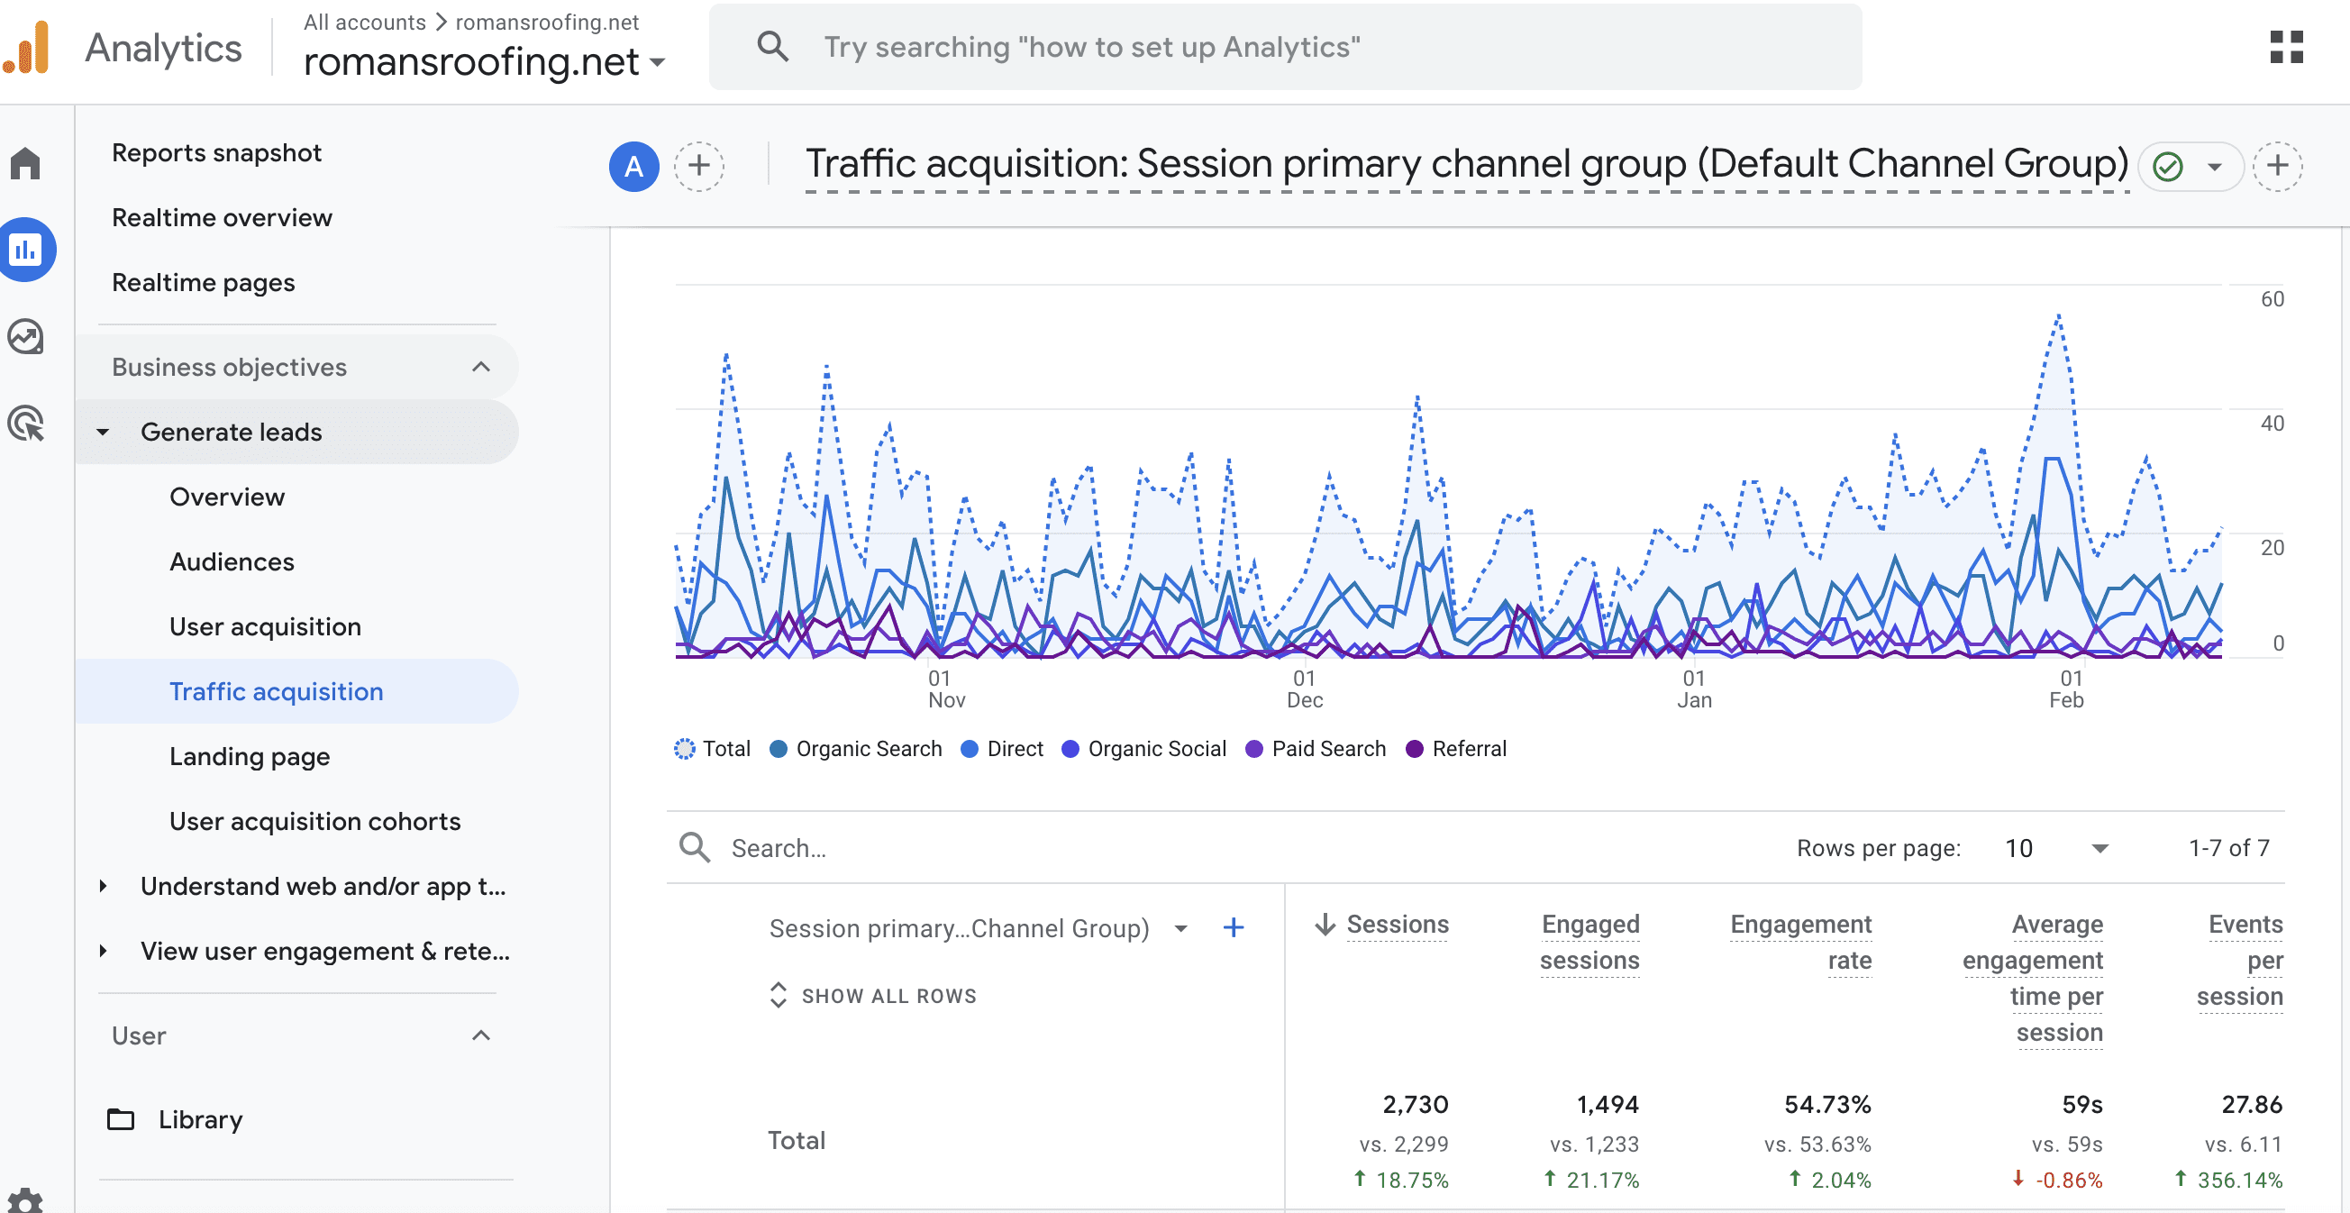Open report status dropdown arrow
Screen dimensions: 2350x1213
2214,166
